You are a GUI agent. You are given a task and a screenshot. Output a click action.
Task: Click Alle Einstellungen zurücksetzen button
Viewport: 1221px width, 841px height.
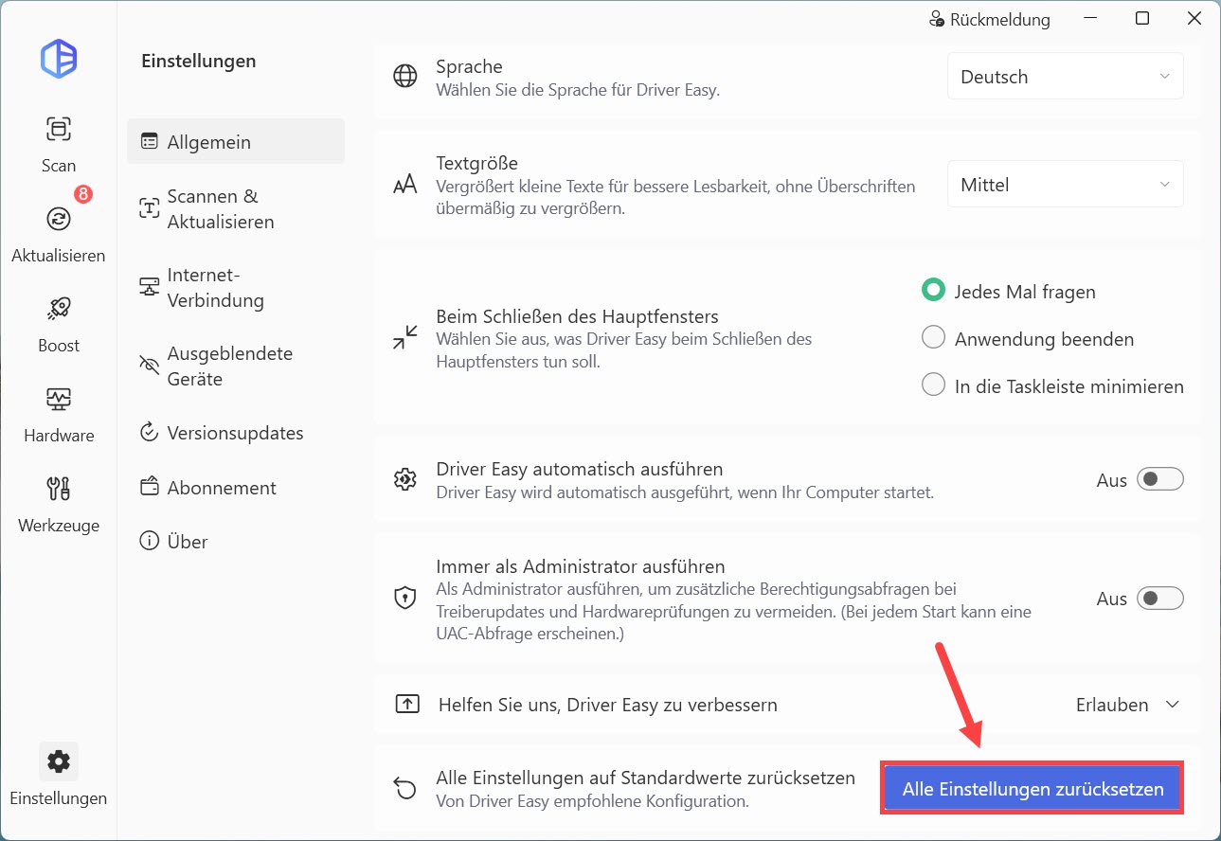(1033, 788)
